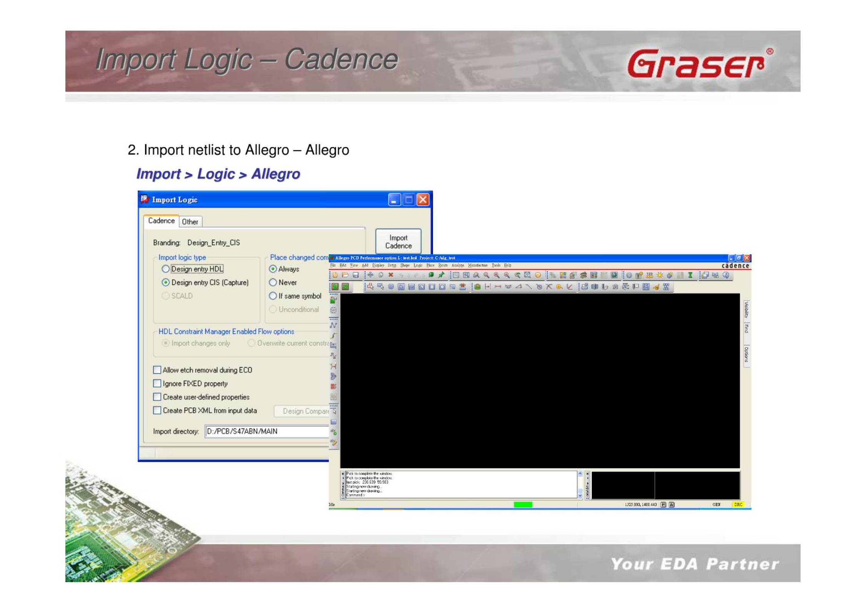
Task: Open the Manufacture menu in Allegro
Action: pyautogui.click(x=478, y=265)
